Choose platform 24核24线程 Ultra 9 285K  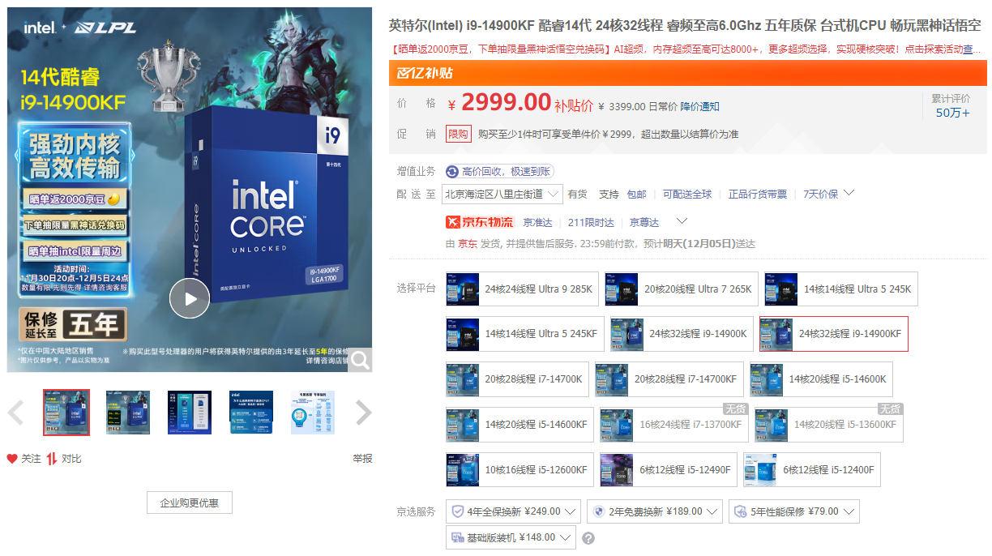point(522,289)
